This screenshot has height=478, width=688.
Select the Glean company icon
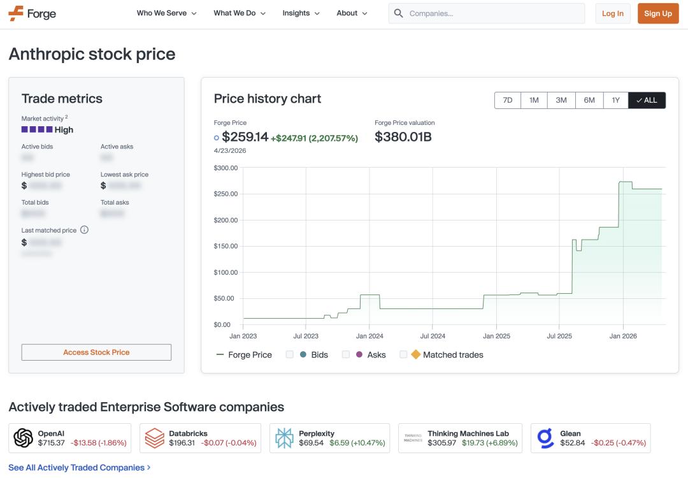coord(543,437)
